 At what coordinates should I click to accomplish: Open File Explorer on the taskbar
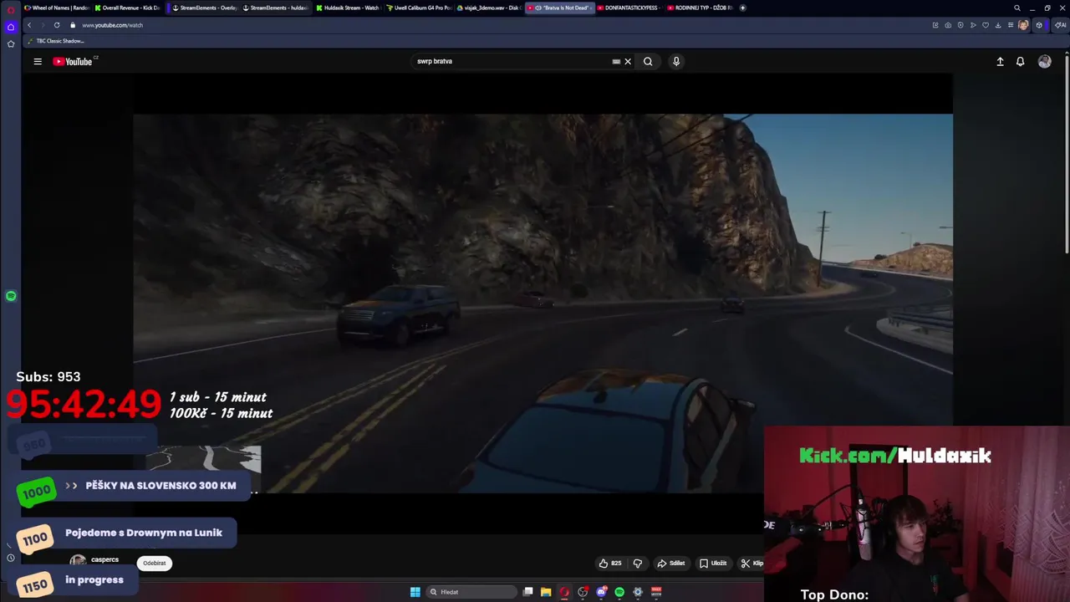(546, 592)
